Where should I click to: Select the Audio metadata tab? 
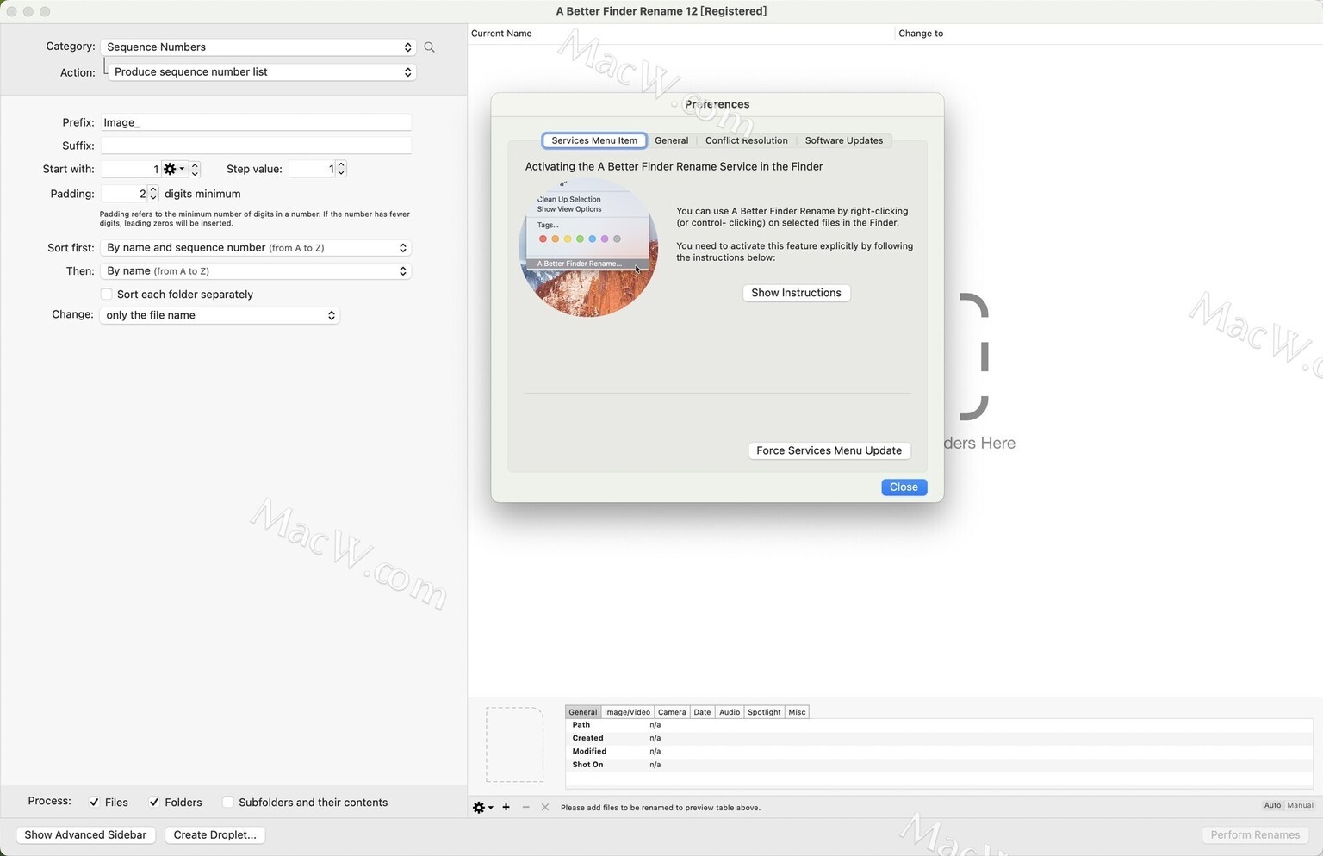[730, 712]
